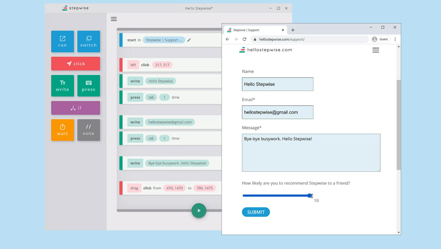The height and width of the screenshot is (249, 441).
Task: Click the to coordinates chip 780, 1475
Action: (205, 188)
